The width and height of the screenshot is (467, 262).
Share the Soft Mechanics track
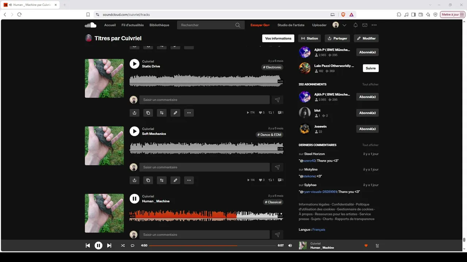(135, 180)
